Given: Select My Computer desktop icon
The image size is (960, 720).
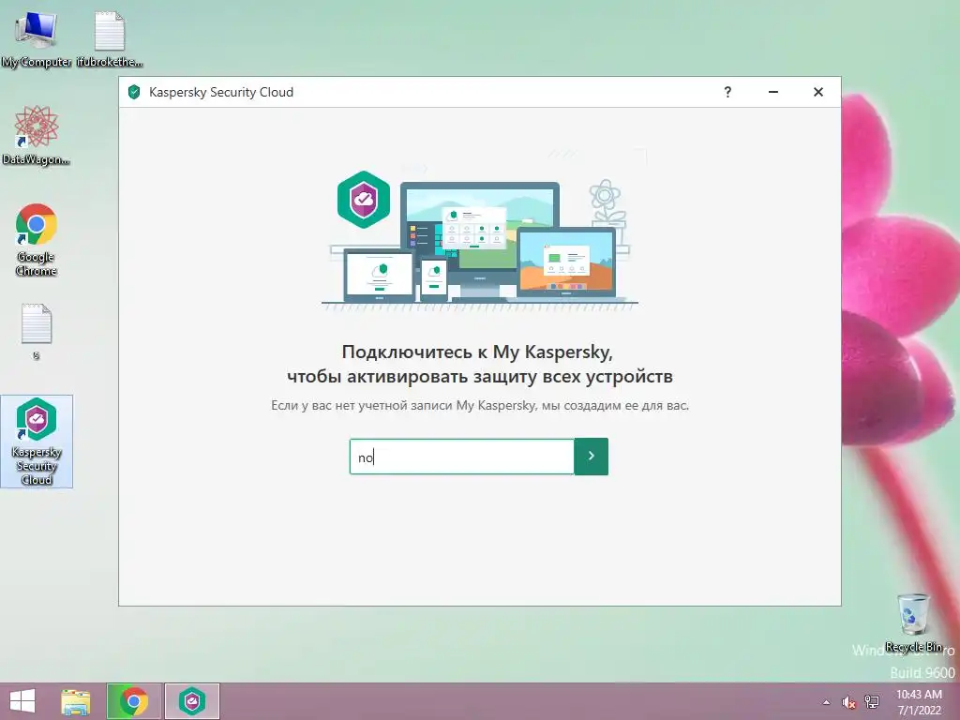Looking at the screenshot, I should tap(37, 39).
